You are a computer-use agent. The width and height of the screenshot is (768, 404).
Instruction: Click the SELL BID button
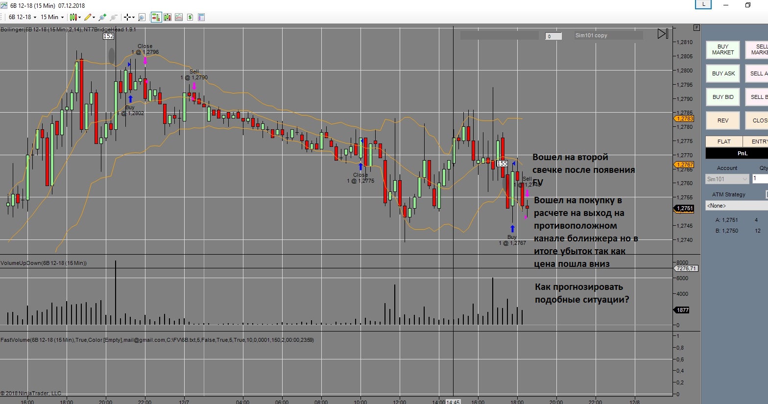tap(757, 97)
